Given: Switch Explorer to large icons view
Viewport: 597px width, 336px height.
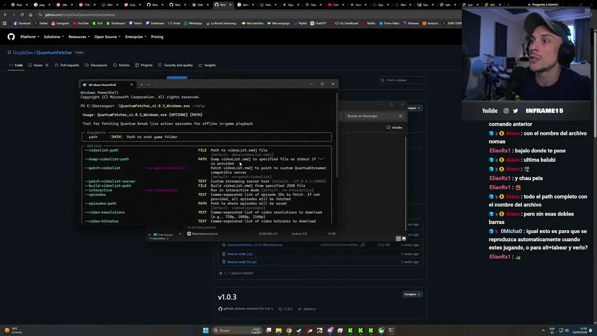Looking at the screenshot, I should click(404, 238).
